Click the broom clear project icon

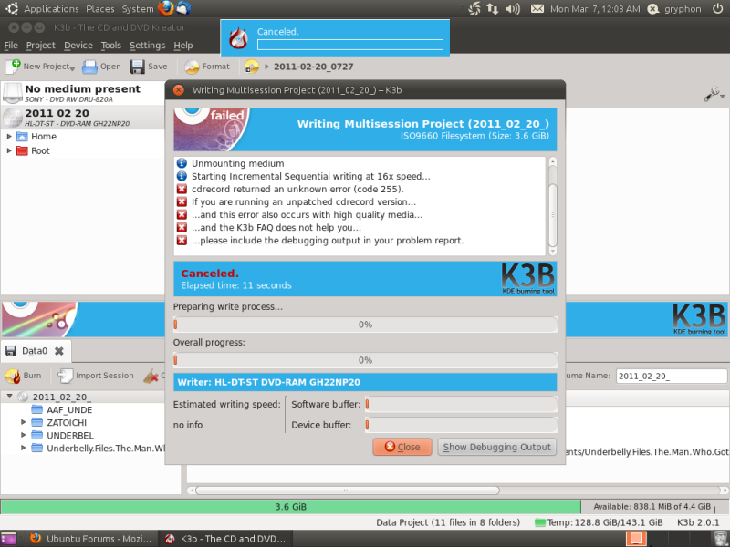[151, 376]
